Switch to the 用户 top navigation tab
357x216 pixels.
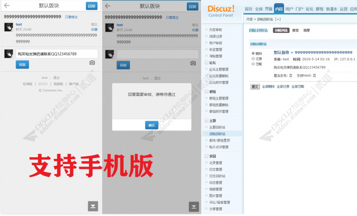[x=289, y=9]
